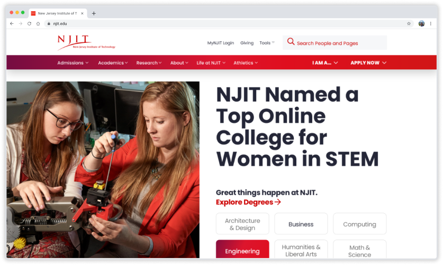Image resolution: width=443 pixels, height=265 pixels.
Task: Go to browser home icon
Action: [38, 24]
